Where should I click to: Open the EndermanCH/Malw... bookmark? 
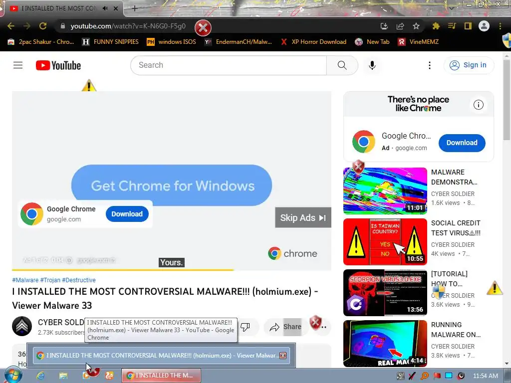[x=238, y=42]
